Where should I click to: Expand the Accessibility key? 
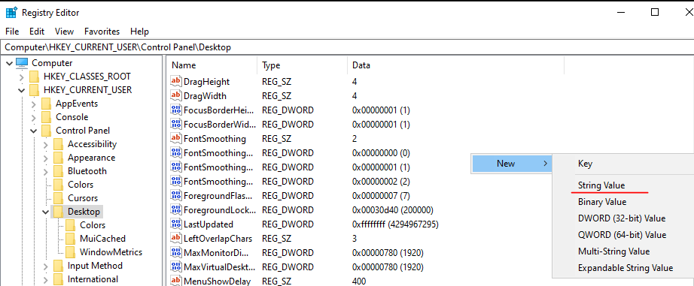46,144
